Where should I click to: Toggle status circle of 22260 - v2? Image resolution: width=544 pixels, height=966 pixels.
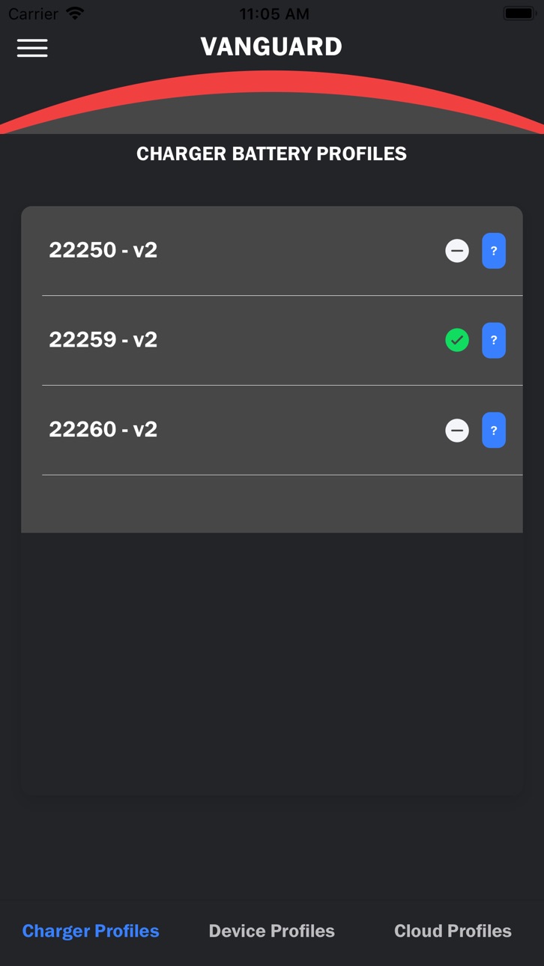(x=457, y=431)
